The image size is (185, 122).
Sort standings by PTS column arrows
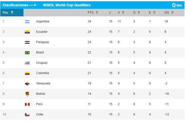tap(97, 12)
